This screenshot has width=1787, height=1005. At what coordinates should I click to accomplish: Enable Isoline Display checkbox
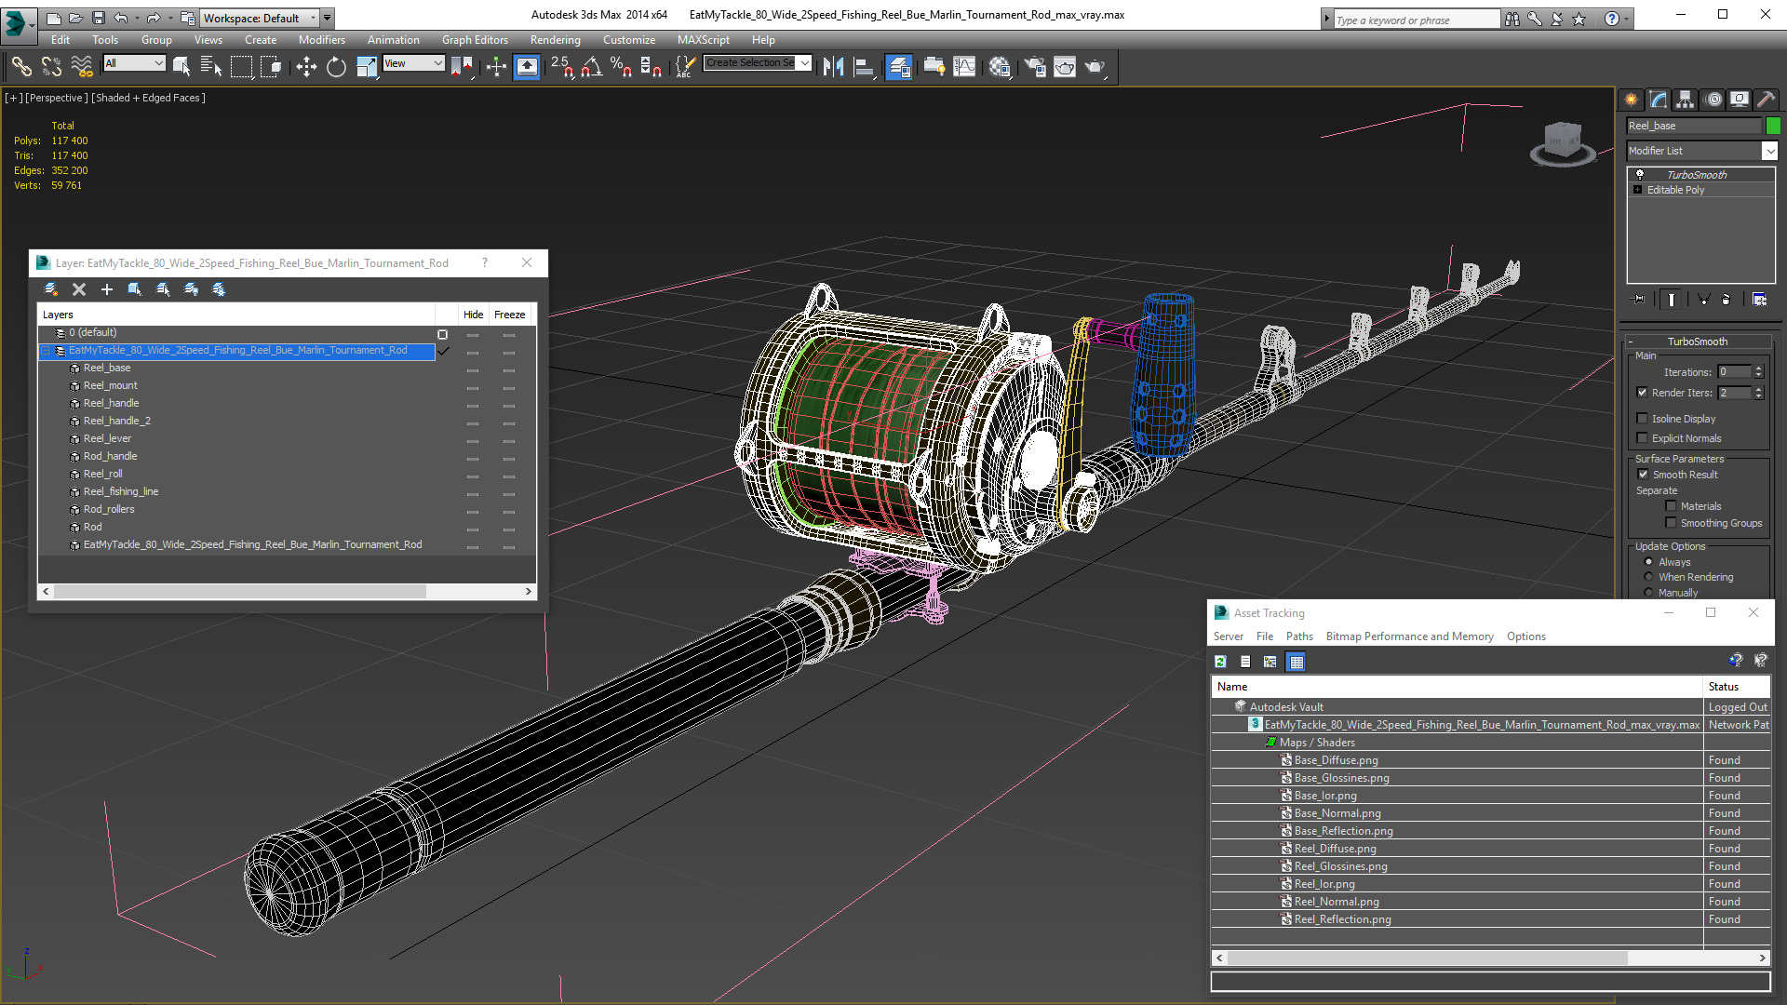pos(1643,419)
